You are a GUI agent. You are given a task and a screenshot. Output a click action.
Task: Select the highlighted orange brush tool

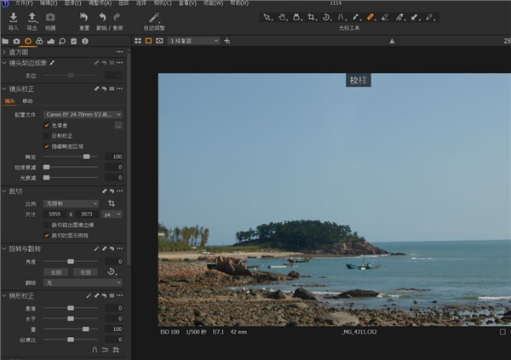(370, 17)
